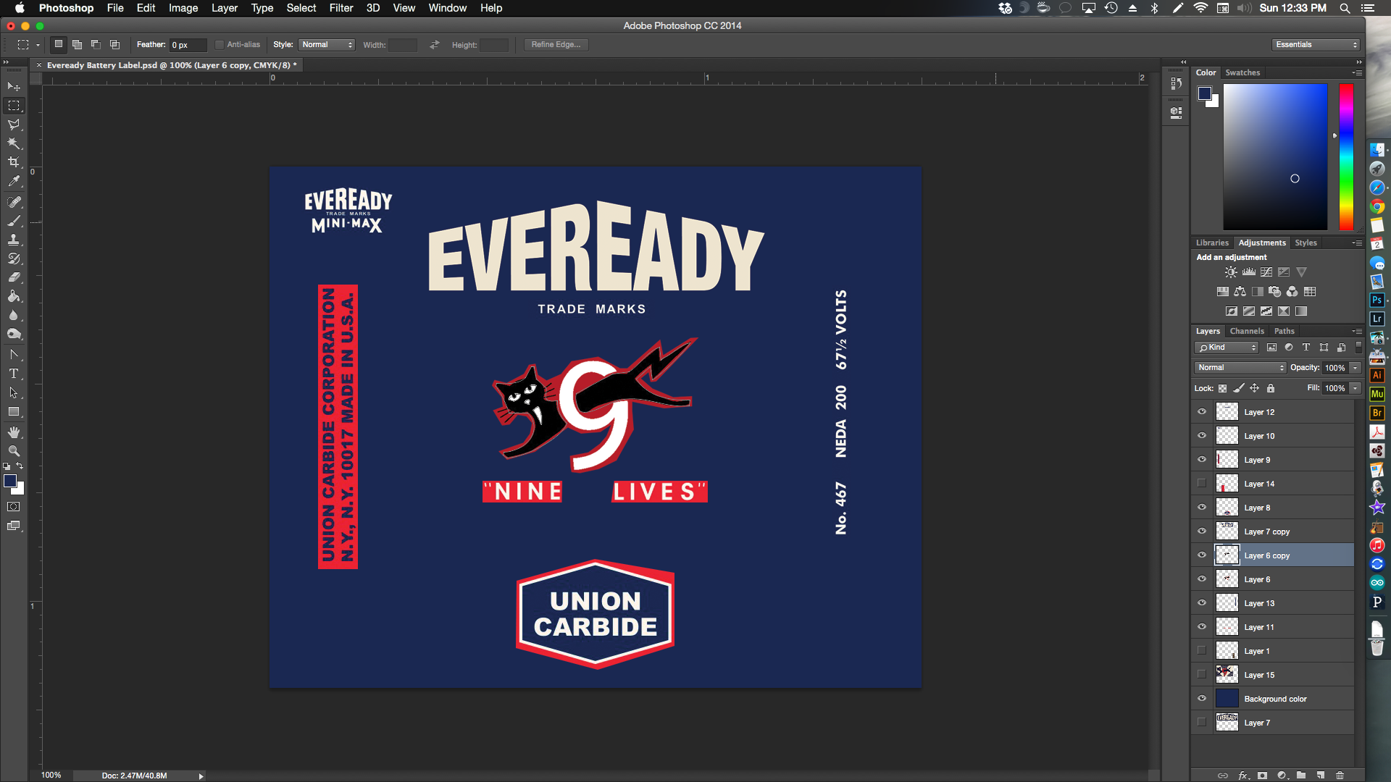Select the Blur tool
Viewport: 1391px width, 782px height.
14,315
